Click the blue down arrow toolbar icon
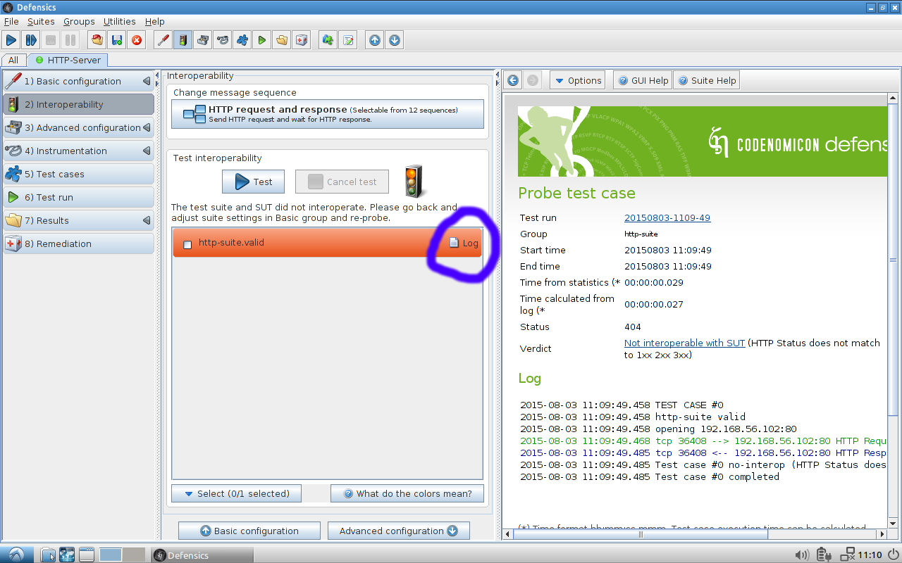902x563 pixels. pyautogui.click(x=395, y=40)
